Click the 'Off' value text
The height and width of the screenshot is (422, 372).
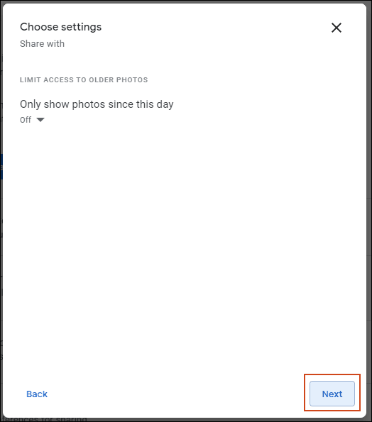[26, 120]
